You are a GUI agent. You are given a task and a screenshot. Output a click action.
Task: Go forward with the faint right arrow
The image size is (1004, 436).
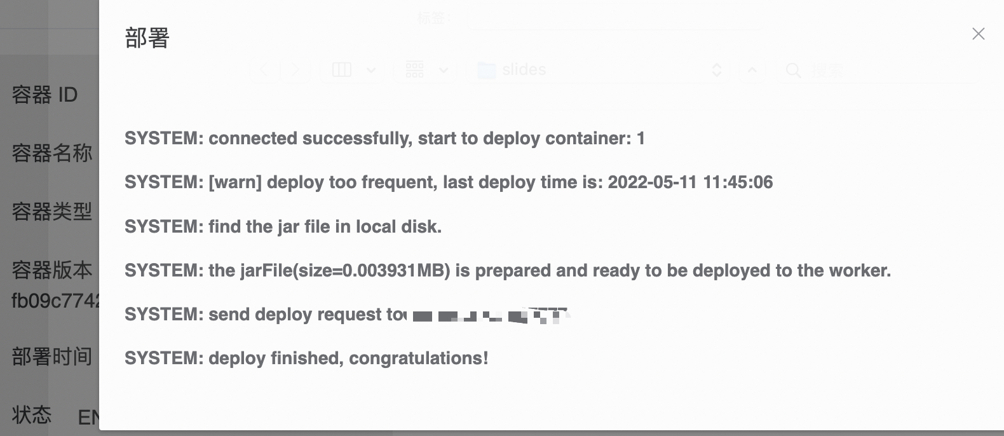pyautogui.click(x=294, y=69)
